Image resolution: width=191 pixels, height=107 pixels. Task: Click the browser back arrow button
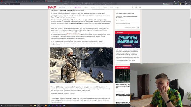pyautogui.click(x=2, y=4)
